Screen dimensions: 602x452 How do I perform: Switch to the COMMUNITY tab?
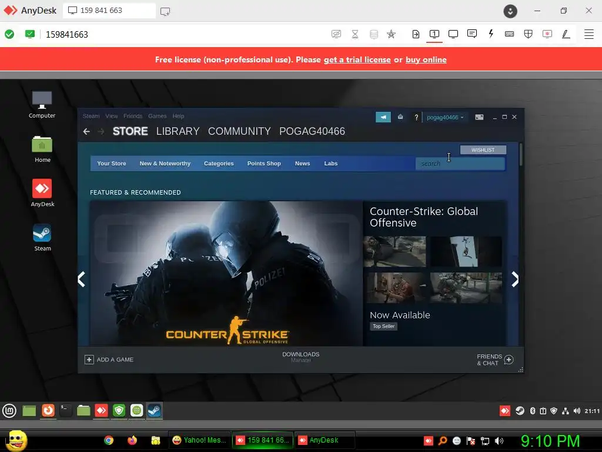[x=239, y=131]
